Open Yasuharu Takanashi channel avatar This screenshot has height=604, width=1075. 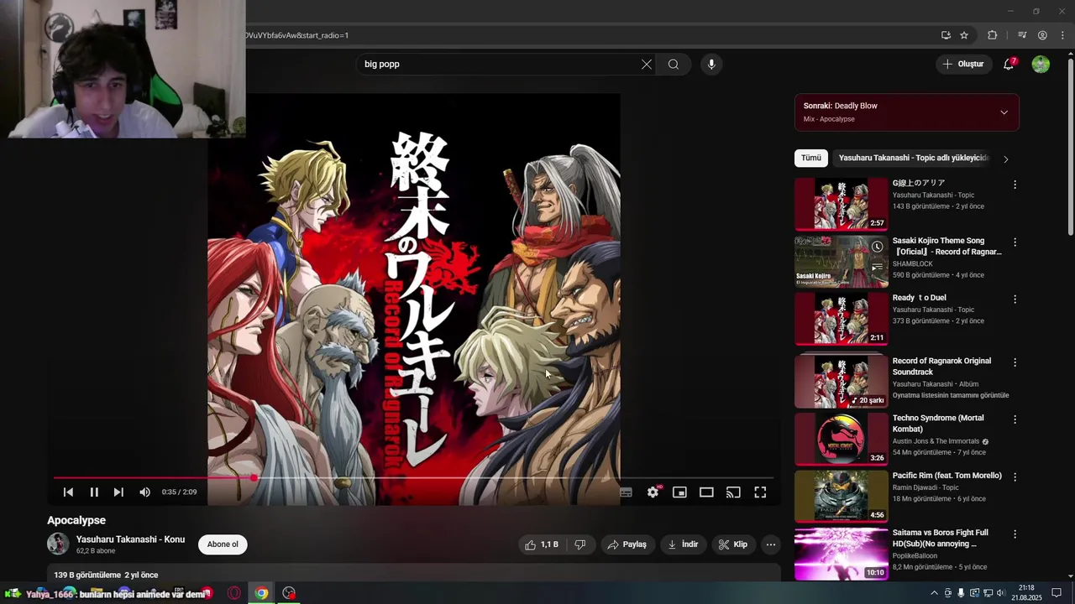(58, 544)
